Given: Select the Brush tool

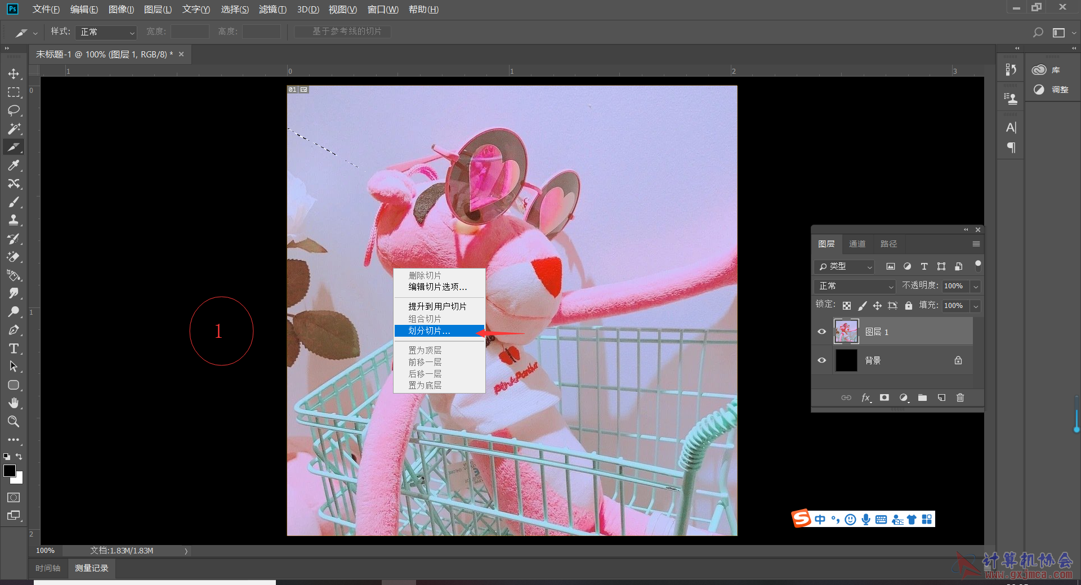Looking at the screenshot, I should click(14, 202).
